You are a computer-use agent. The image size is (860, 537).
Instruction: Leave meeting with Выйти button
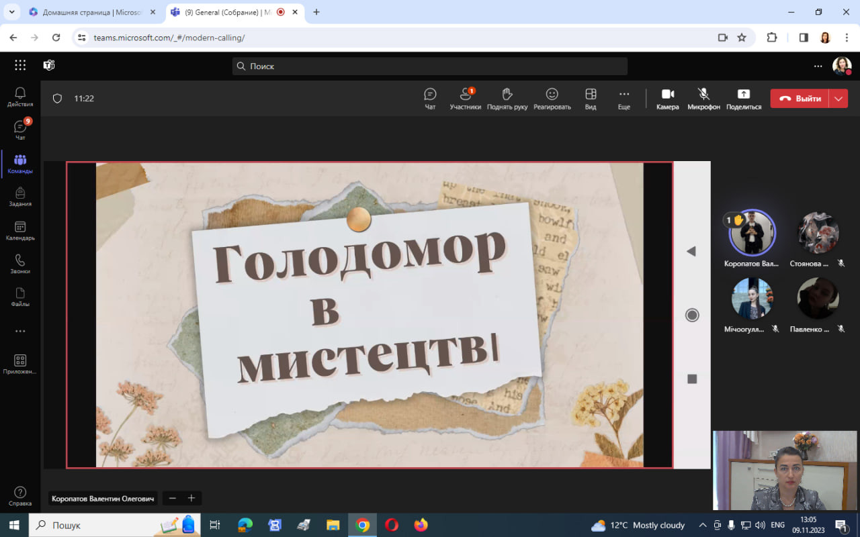tap(800, 99)
